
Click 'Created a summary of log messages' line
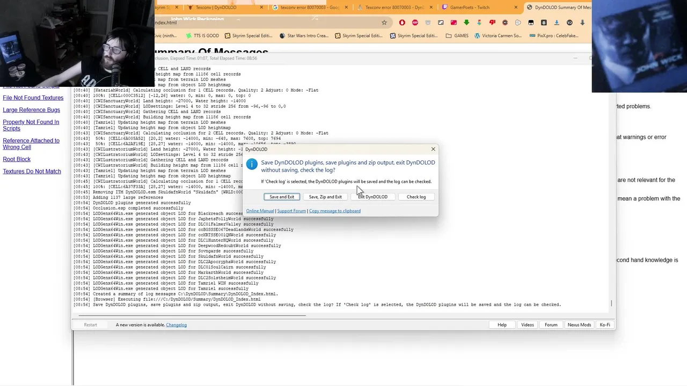tap(176, 294)
